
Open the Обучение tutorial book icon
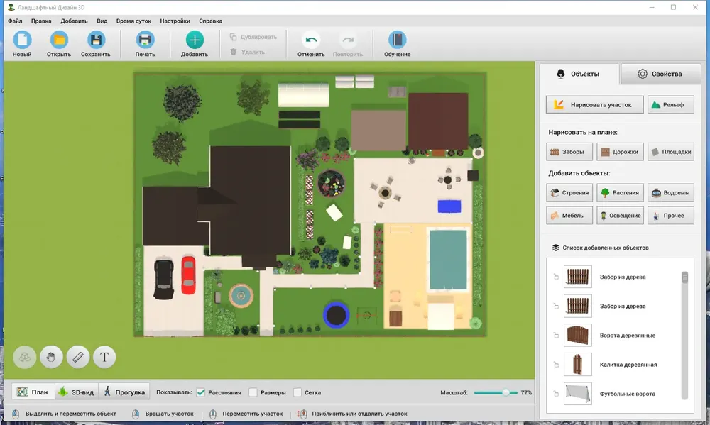tap(397, 40)
